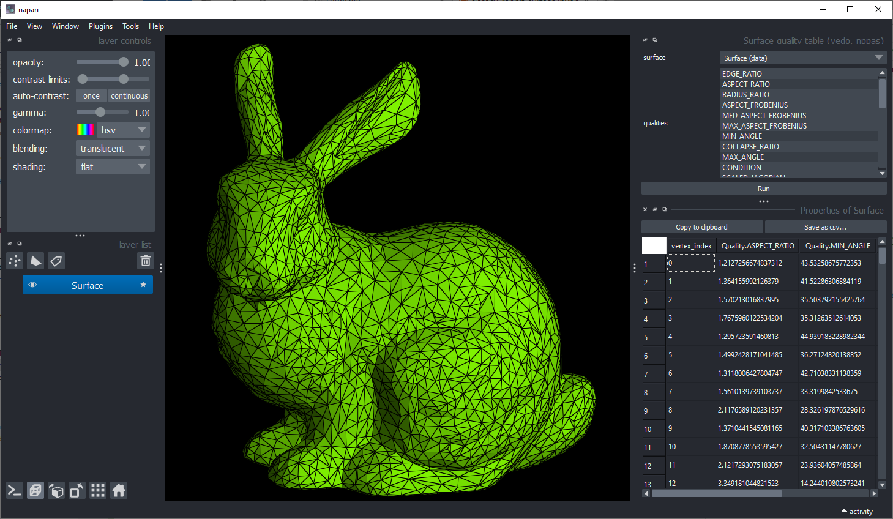Click the opacity slider handle

coord(124,62)
